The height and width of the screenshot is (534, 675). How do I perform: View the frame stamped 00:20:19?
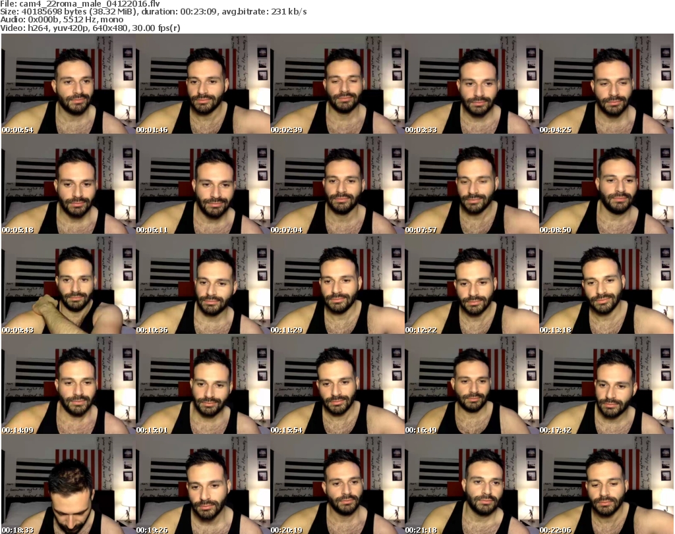pyautogui.click(x=337, y=484)
